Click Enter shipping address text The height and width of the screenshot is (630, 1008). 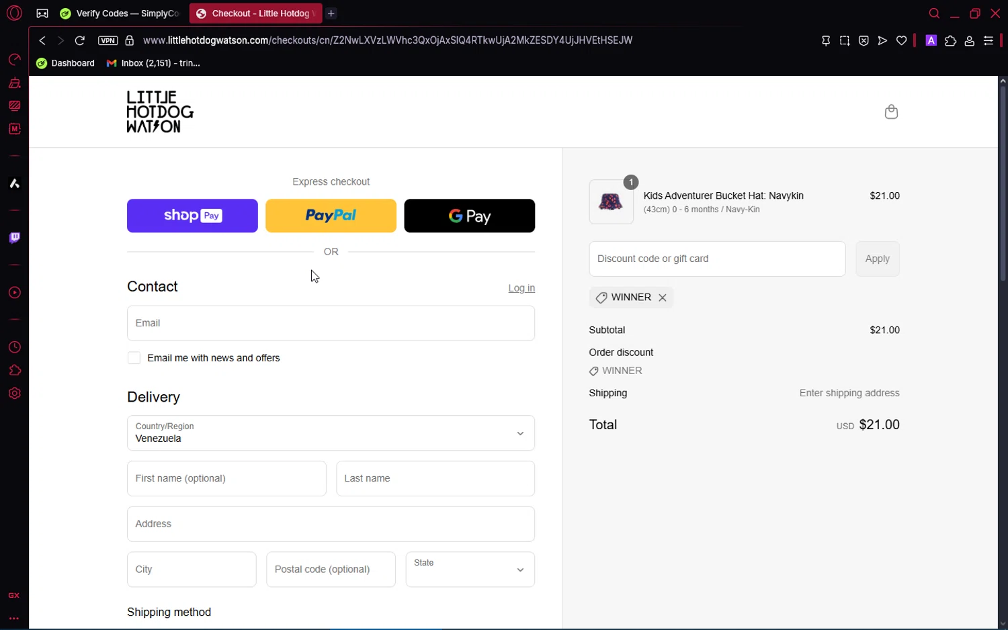pyautogui.click(x=849, y=393)
